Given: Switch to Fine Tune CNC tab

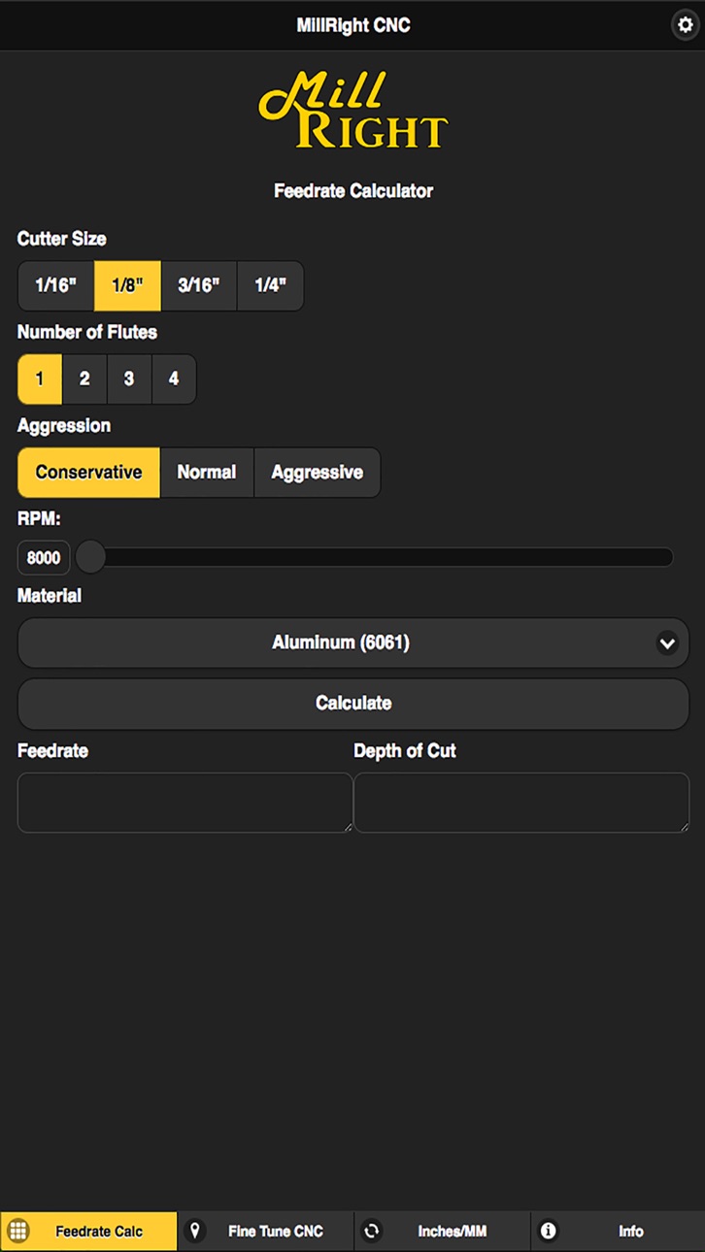Looking at the screenshot, I should coord(265,1231).
